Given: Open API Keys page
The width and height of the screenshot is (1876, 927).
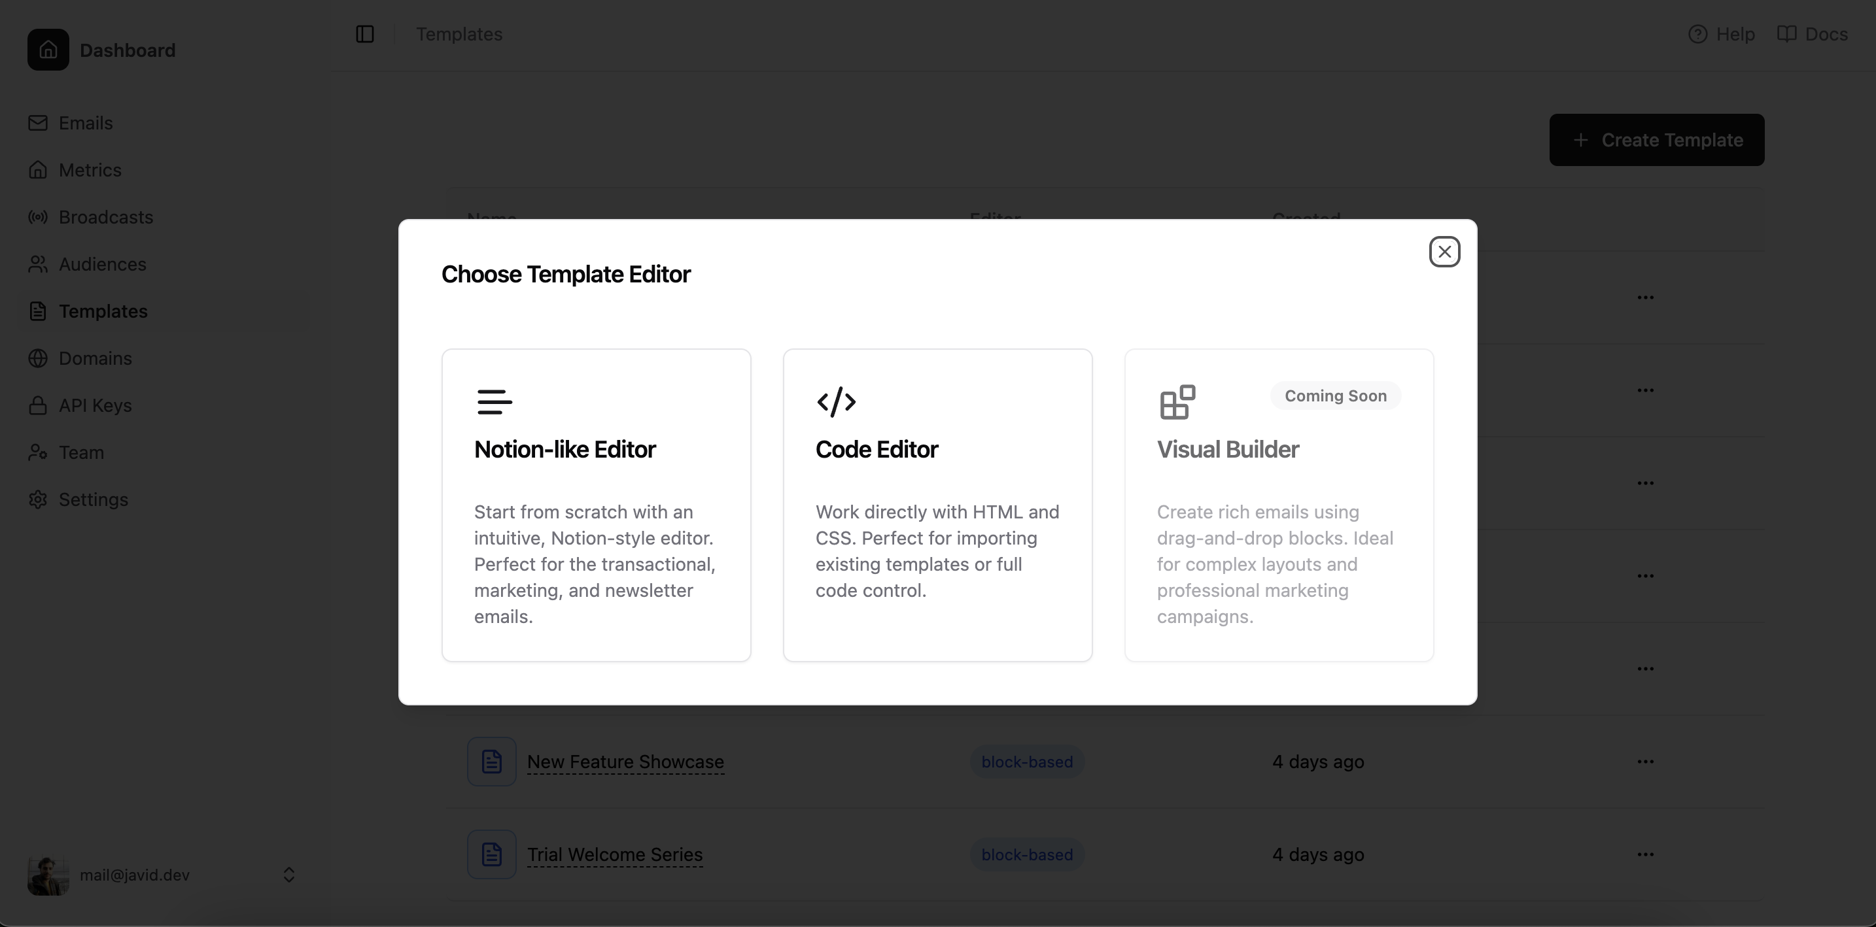Looking at the screenshot, I should click(95, 405).
